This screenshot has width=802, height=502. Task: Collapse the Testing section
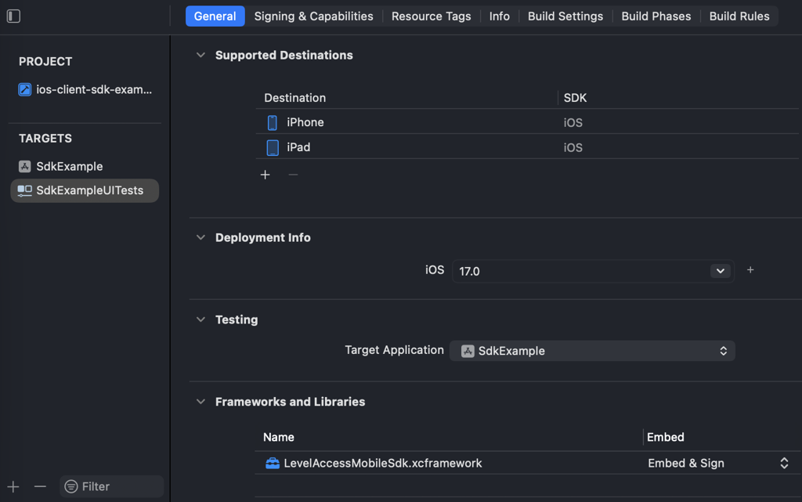pyautogui.click(x=200, y=320)
